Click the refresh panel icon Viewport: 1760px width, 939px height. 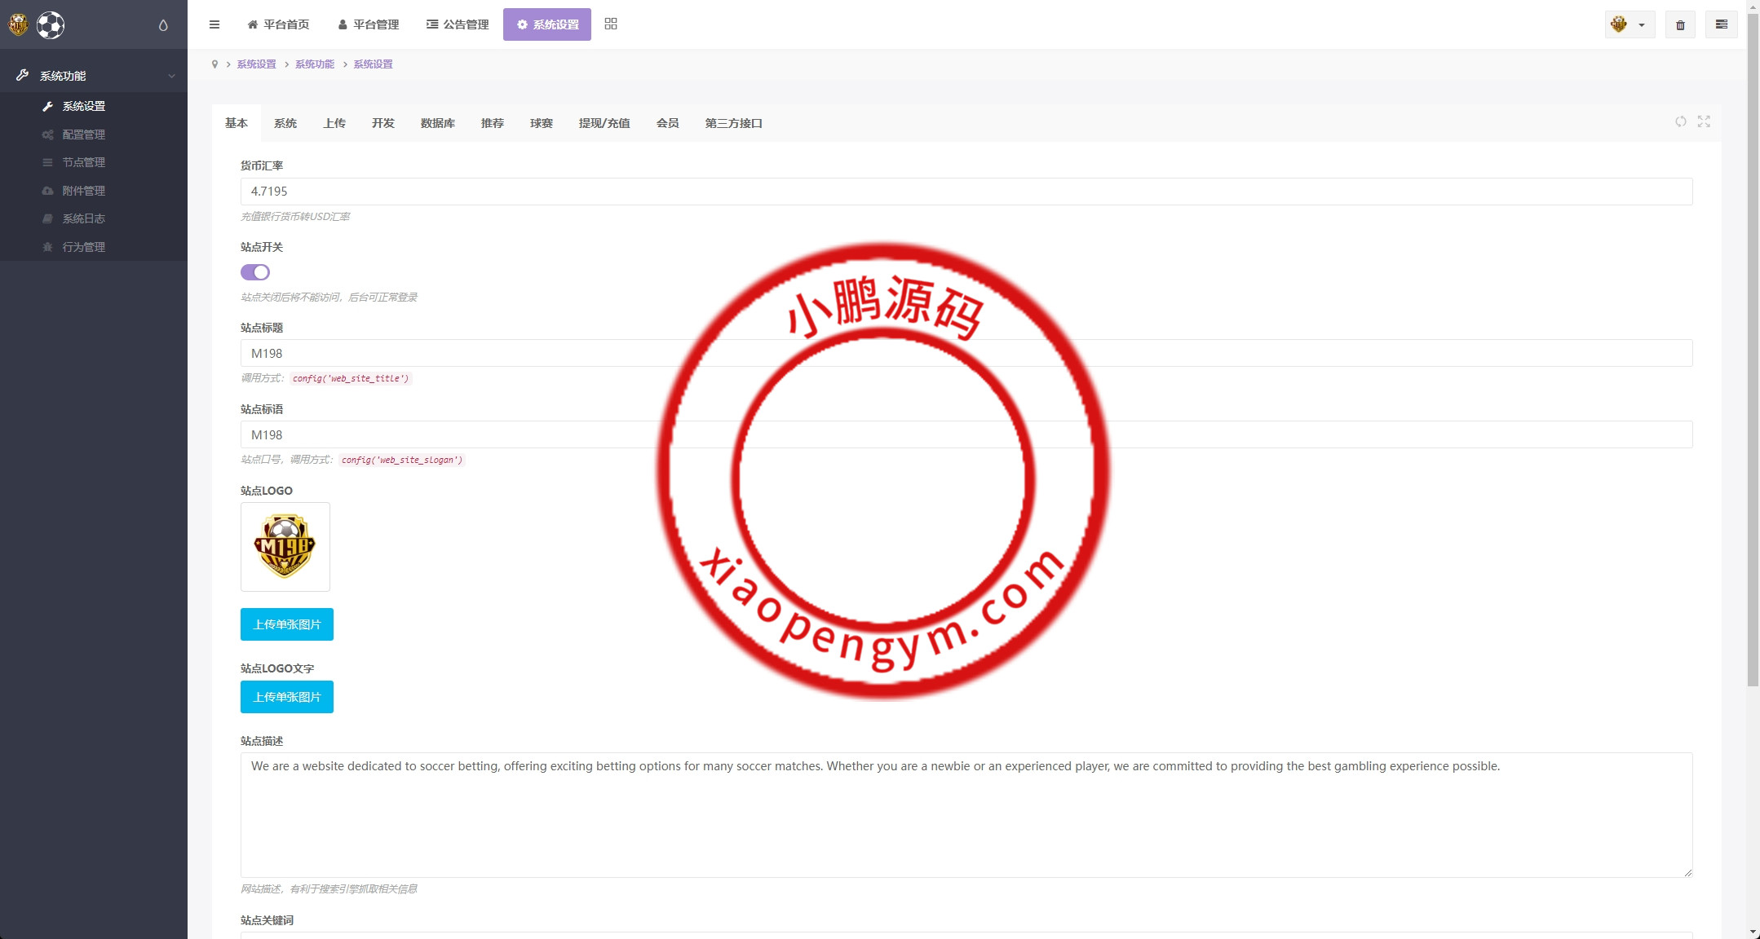pos(1681,121)
